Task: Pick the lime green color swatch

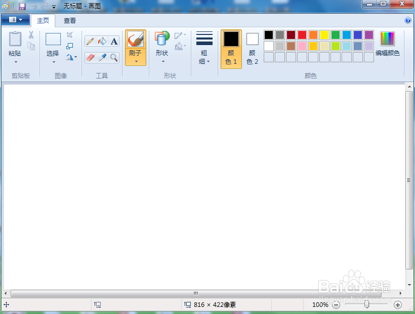Action: coord(336,46)
